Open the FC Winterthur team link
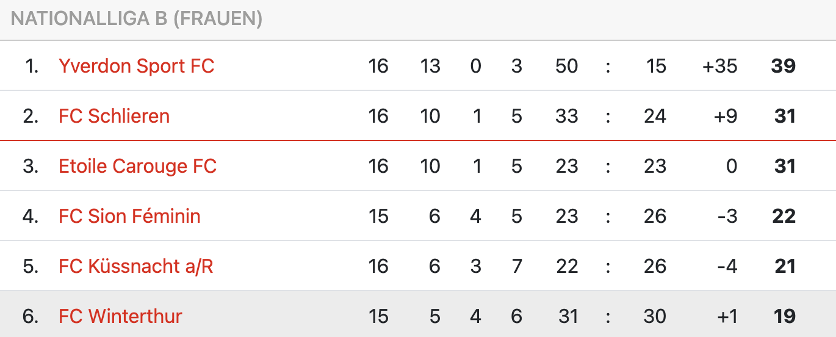This screenshot has width=836, height=337. [x=120, y=316]
